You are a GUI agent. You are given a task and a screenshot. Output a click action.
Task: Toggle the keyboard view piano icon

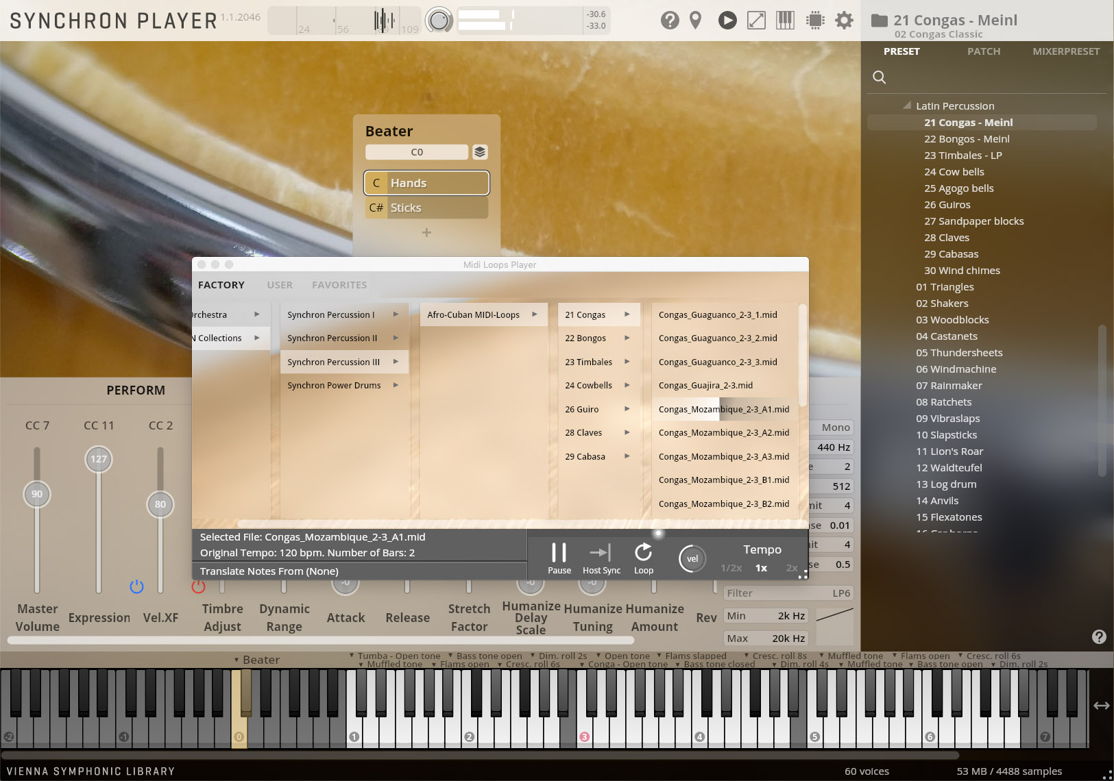pos(785,21)
